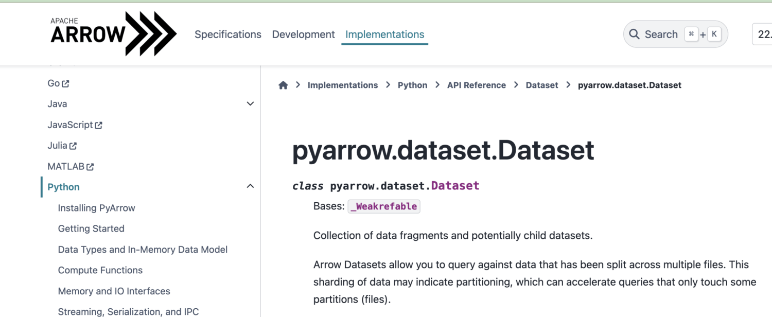Click the class name Dataset signature

455,186
